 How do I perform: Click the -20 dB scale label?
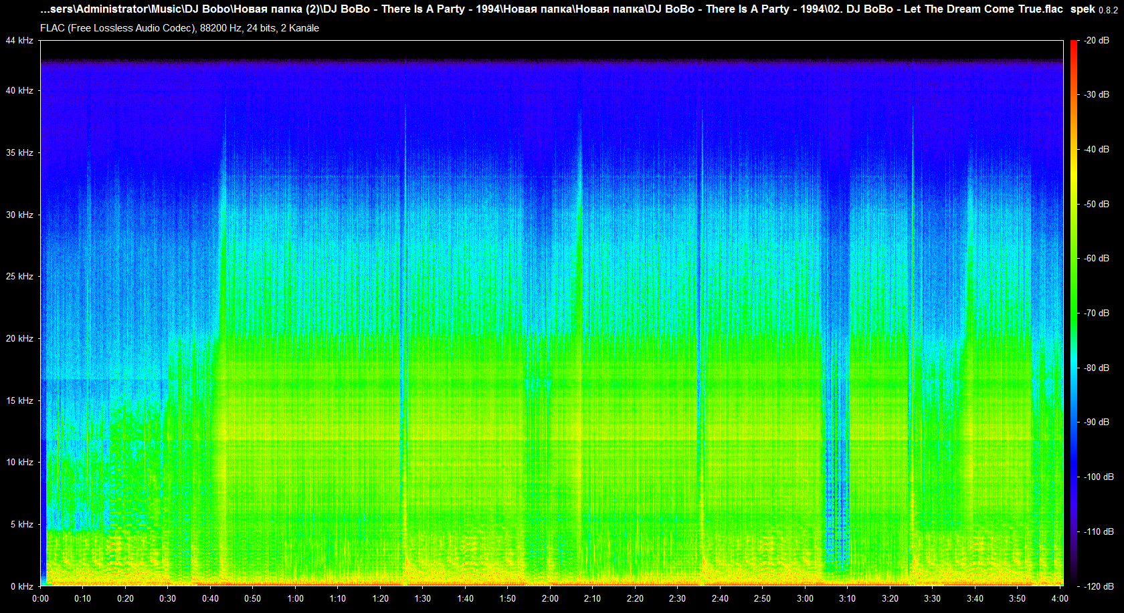point(1097,41)
